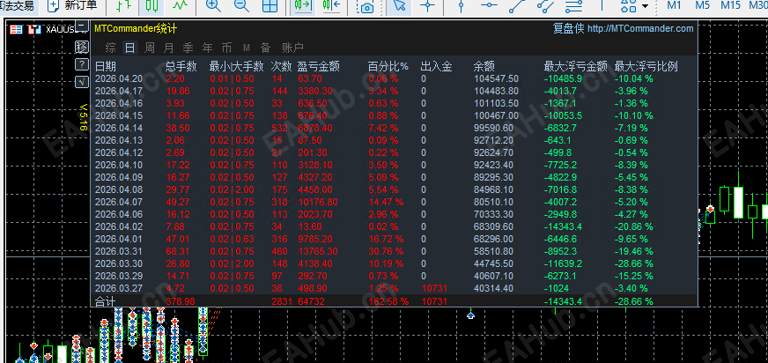This screenshot has height=363, width=768.
Task: Select the 2026.03.31 date row
Action: [119, 251]
